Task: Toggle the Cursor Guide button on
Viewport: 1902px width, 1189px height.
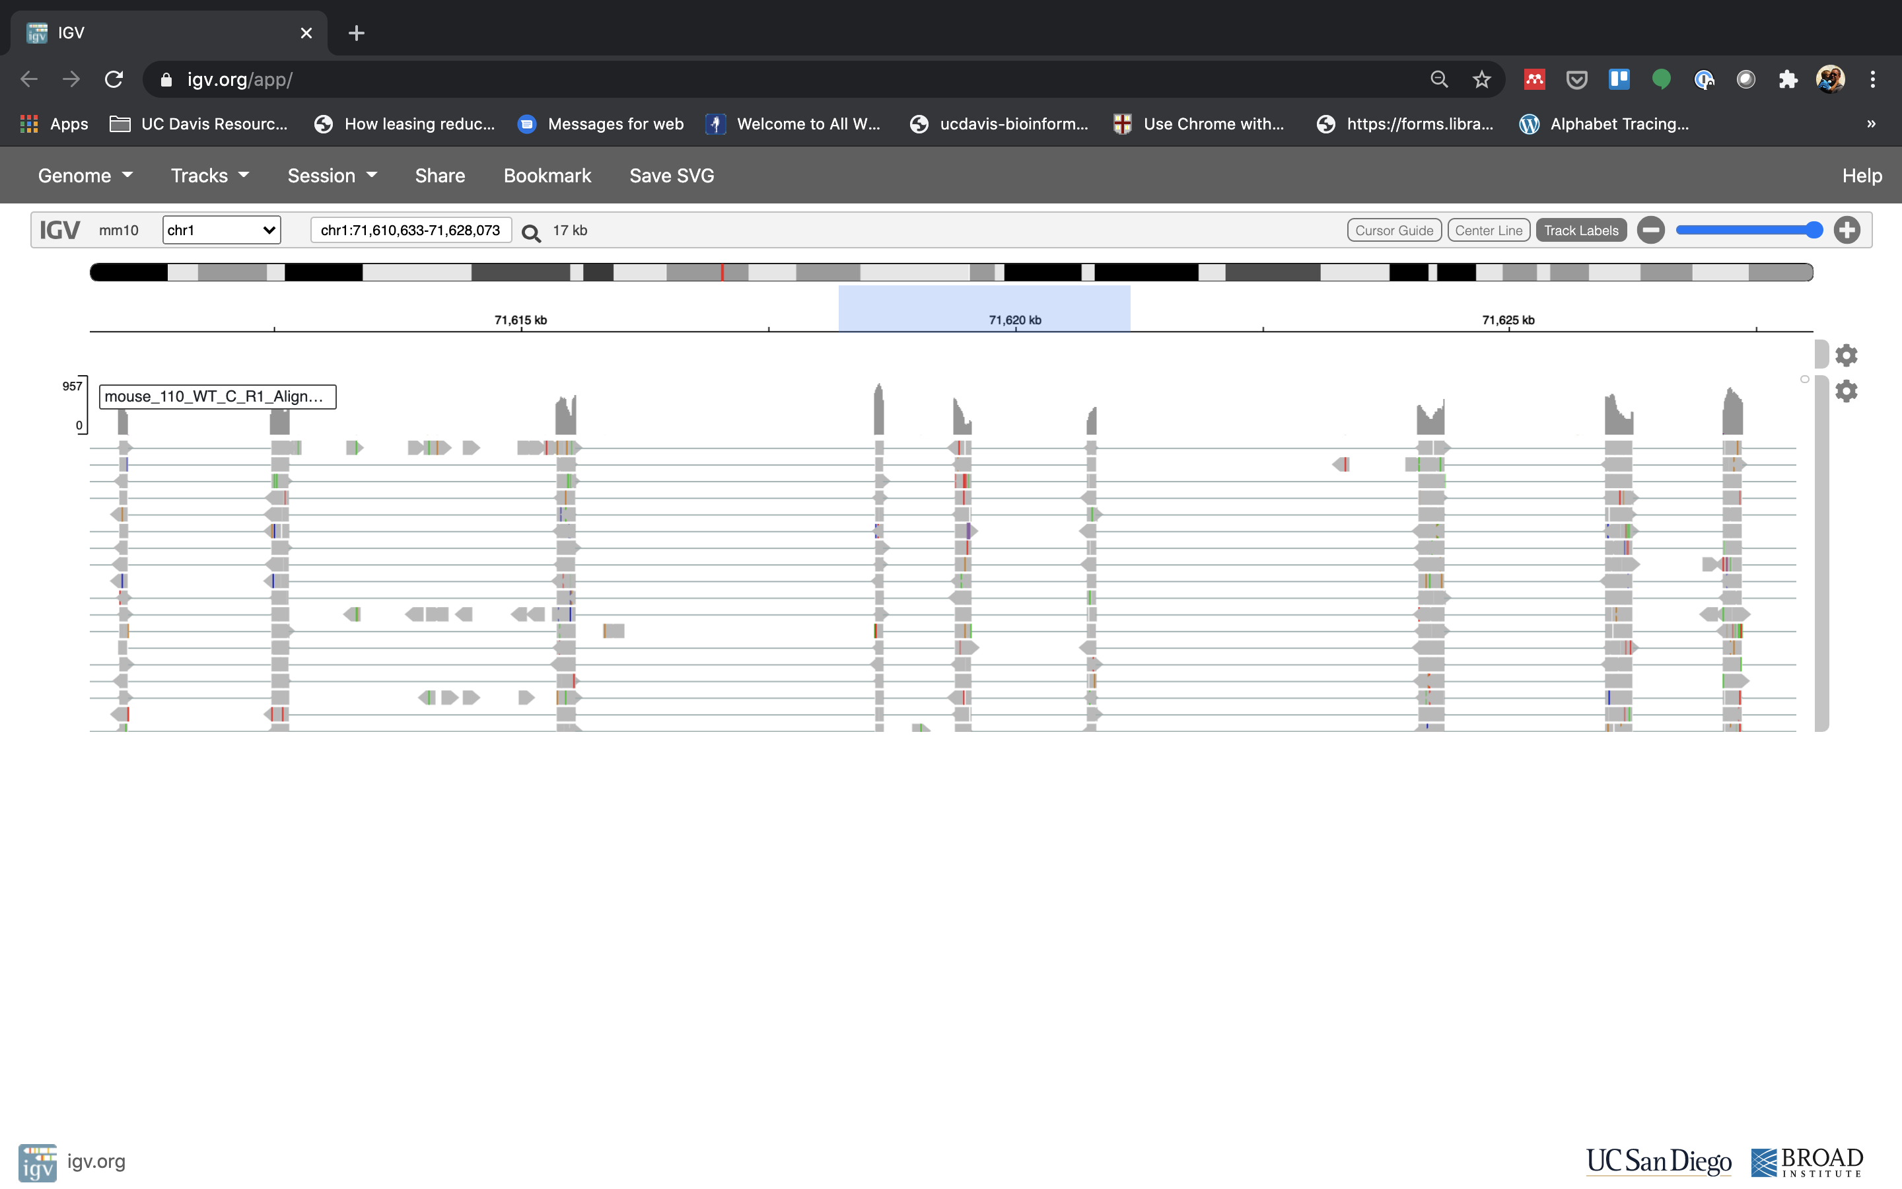Action: [1394, 230]
